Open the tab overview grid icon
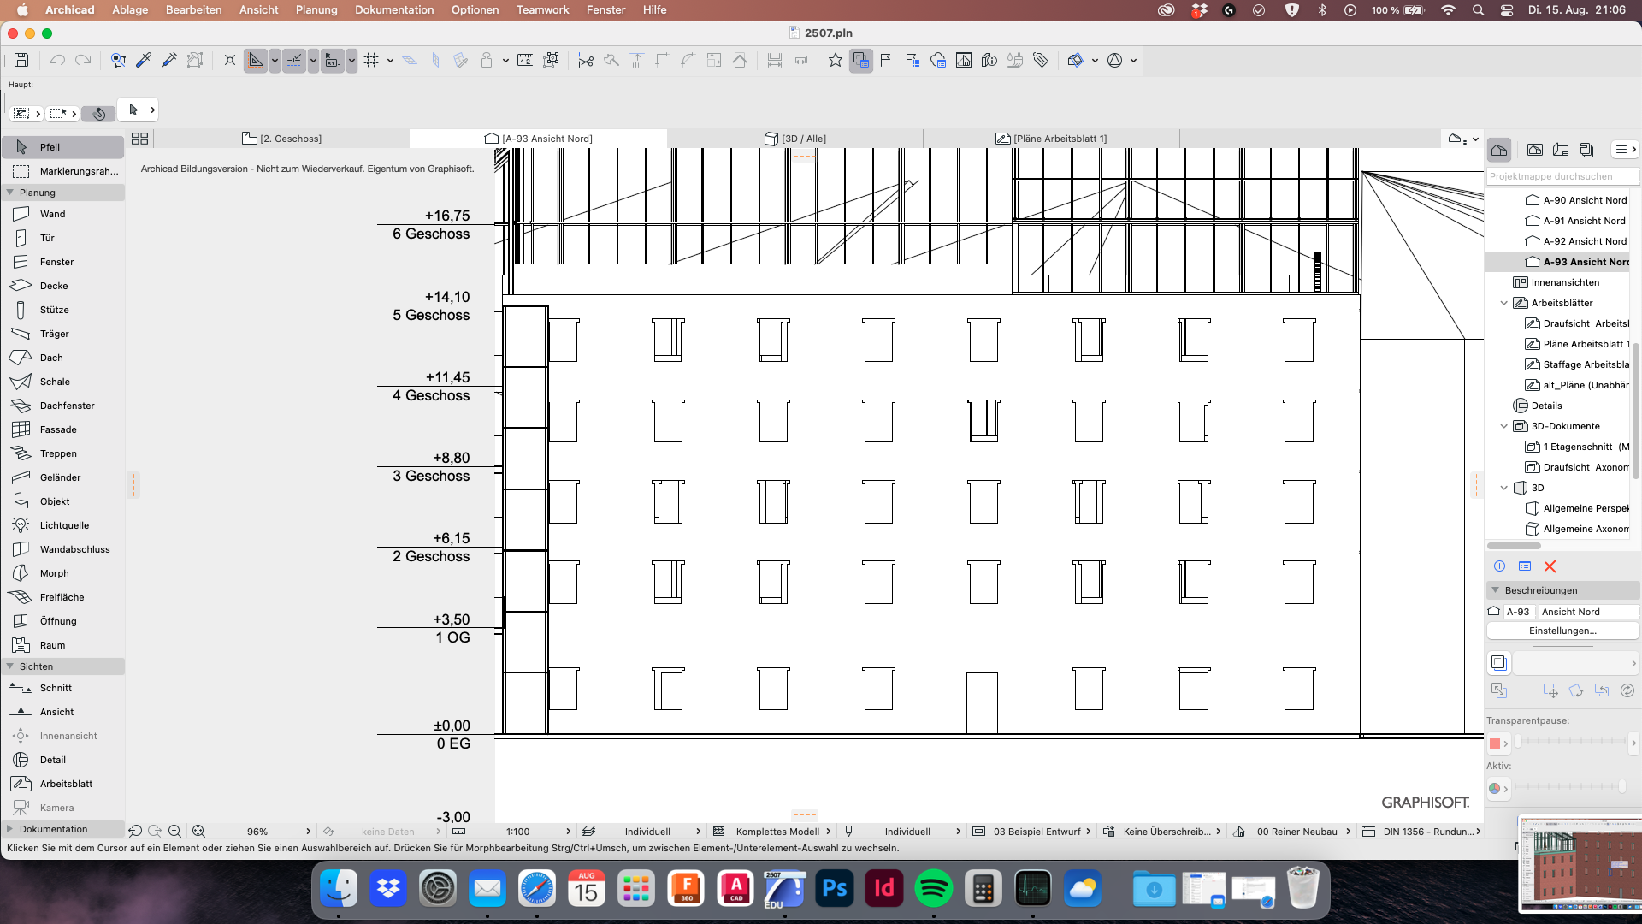This screenshot has width=1642, height=924. pos(140,139)
